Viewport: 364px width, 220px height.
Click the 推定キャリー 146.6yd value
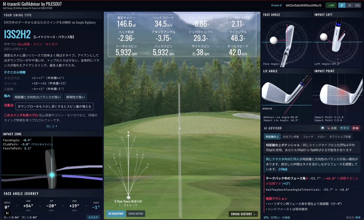[126, 24]
